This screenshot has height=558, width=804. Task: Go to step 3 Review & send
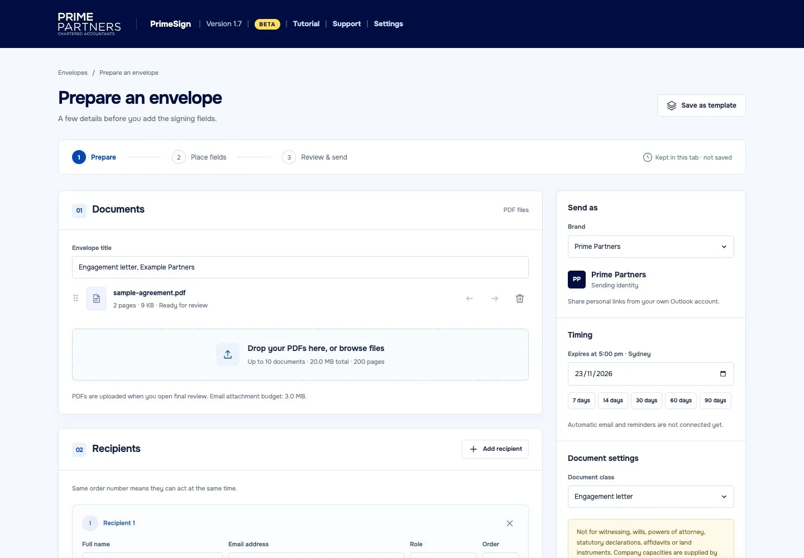(x=315, y=157)
